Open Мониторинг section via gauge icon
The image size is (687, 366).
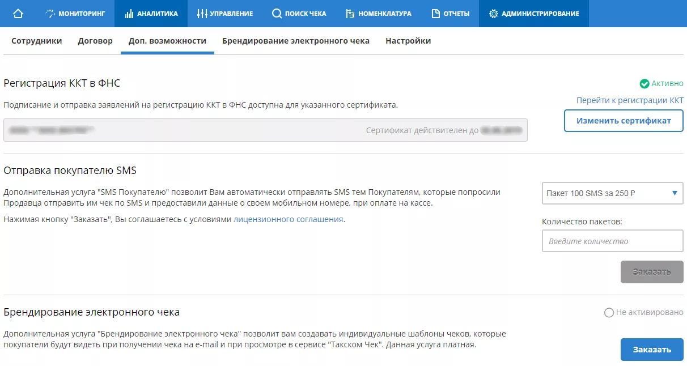50,14
